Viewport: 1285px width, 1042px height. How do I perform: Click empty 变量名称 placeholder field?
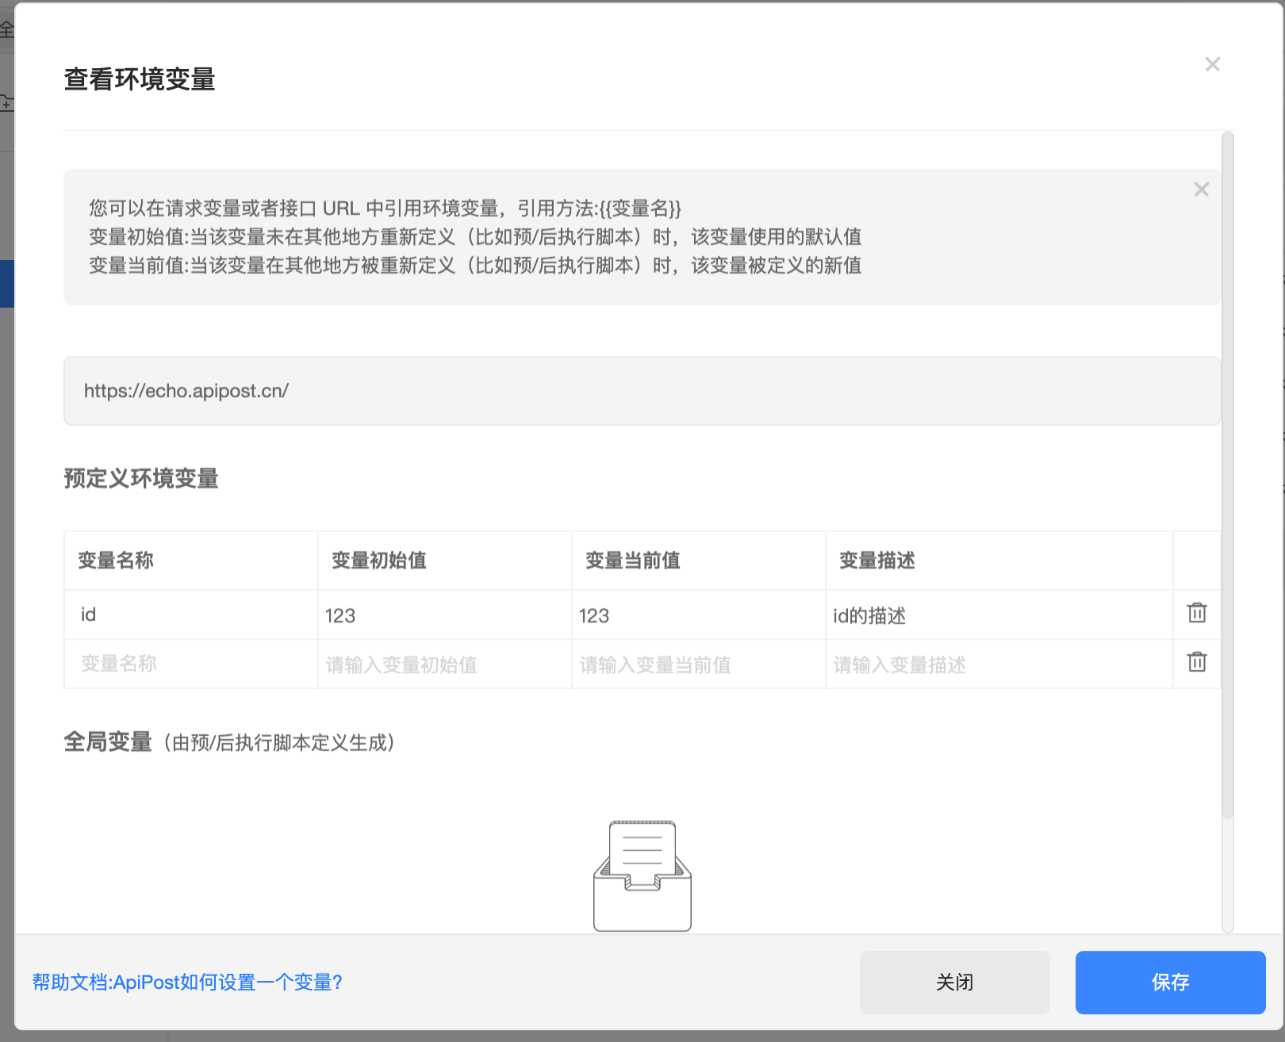pyautogui.click(x=191, y=664)
